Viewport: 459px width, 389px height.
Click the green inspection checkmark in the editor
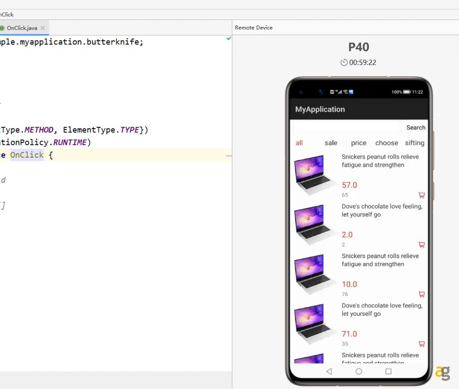(229, 39)
